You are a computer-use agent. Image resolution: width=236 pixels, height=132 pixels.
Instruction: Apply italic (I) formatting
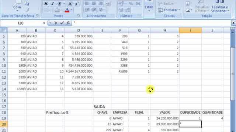(x=52, y=3)
